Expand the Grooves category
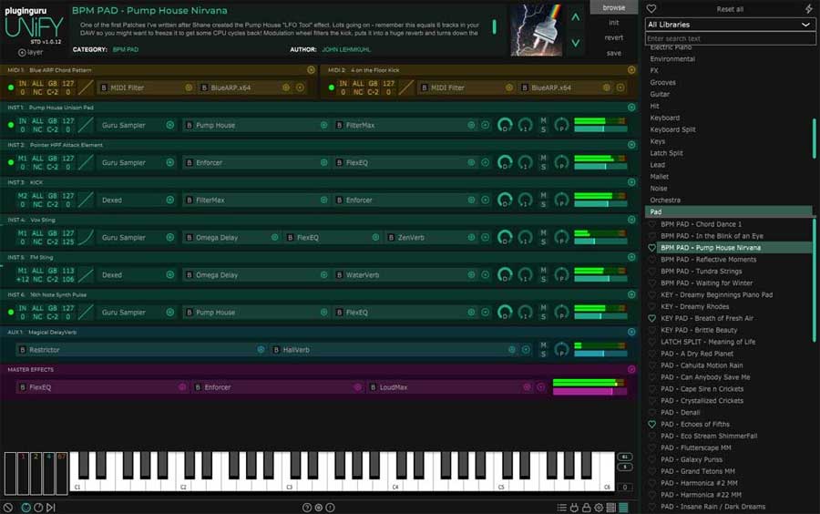The height and width of the screenshot is (514, 820). coord(662,83)
